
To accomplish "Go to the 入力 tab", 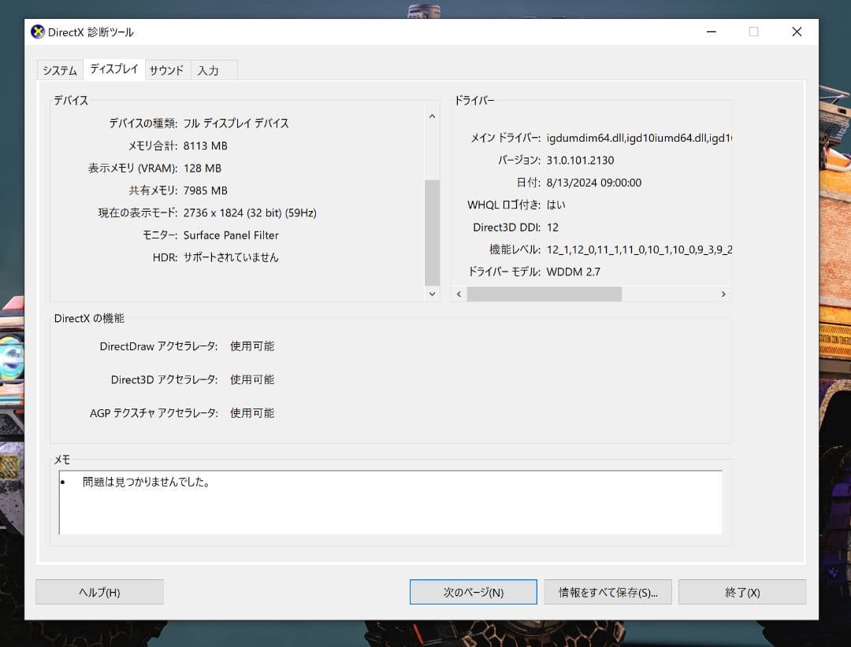I will pos(208,70).
